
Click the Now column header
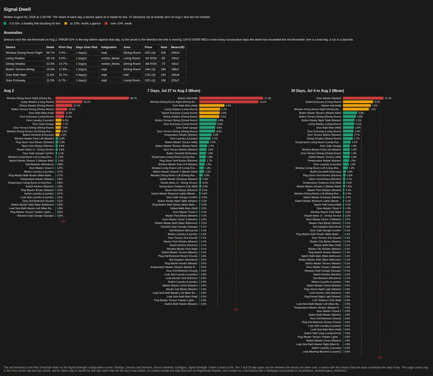point(164,47)
